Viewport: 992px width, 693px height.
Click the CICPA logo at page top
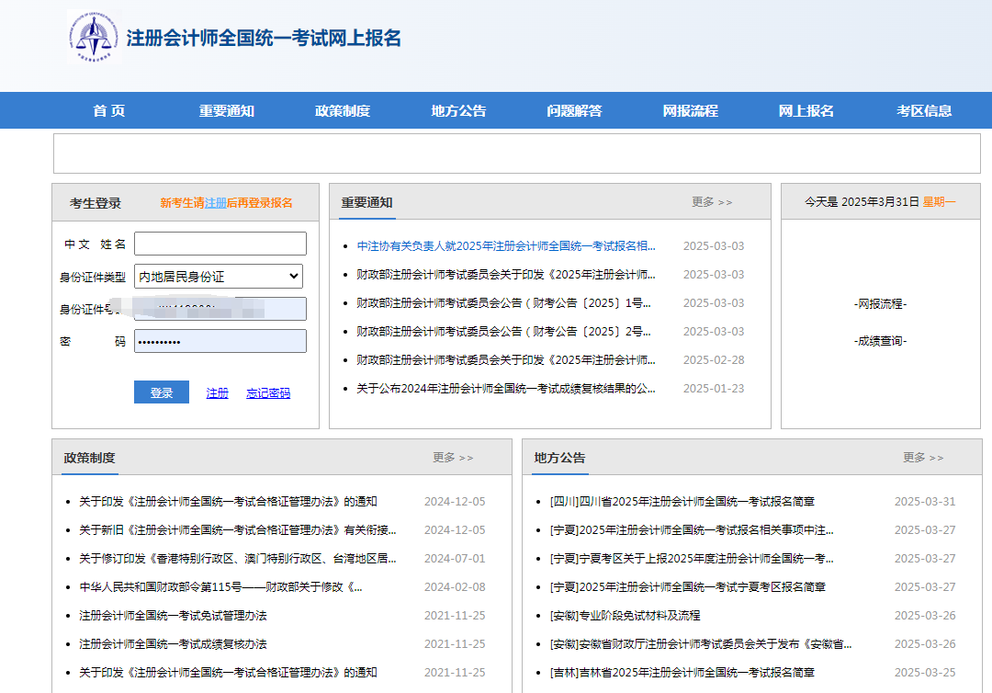coord(92,40)
